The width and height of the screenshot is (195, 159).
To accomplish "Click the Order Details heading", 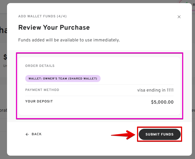I will click(40, 66).
